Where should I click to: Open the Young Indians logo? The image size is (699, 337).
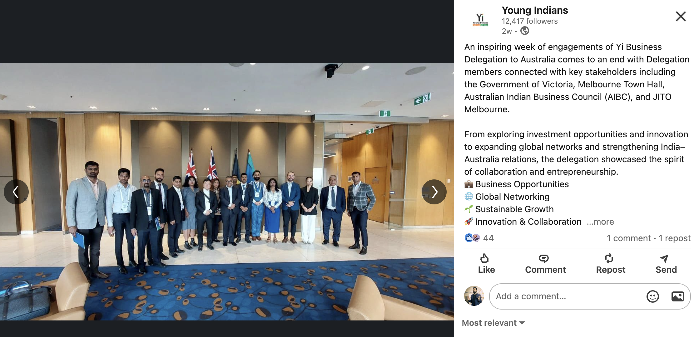point(480,19)
